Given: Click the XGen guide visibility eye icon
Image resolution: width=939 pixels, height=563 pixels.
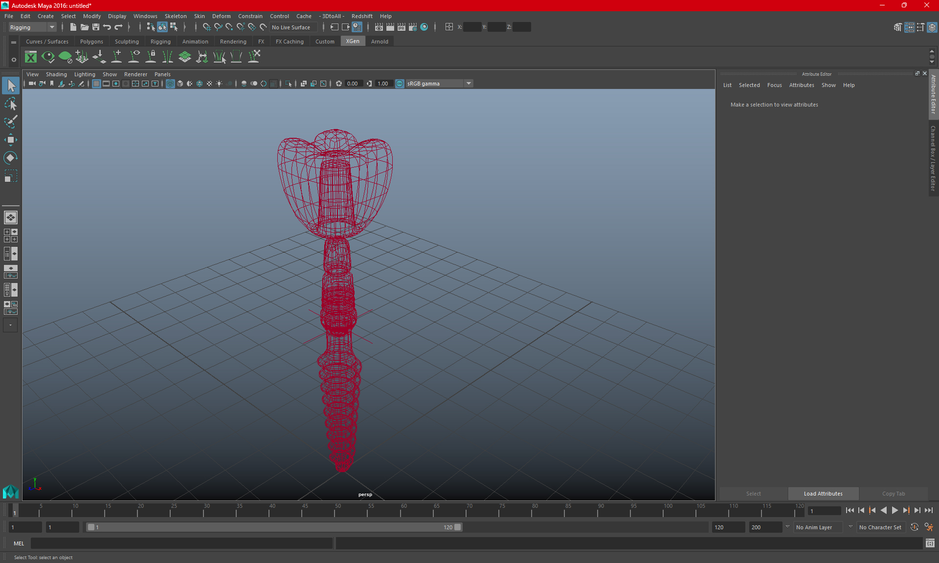Looking at the screenshot, I should [x=134, y=57].
